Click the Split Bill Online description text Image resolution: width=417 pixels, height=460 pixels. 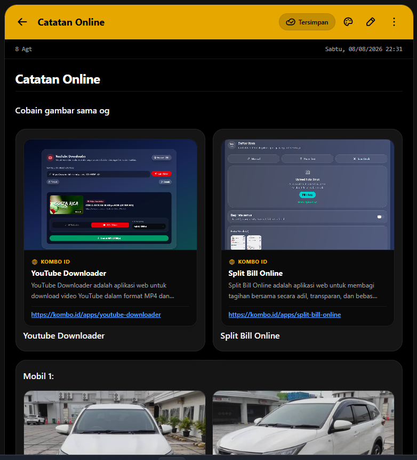(303, 291)
